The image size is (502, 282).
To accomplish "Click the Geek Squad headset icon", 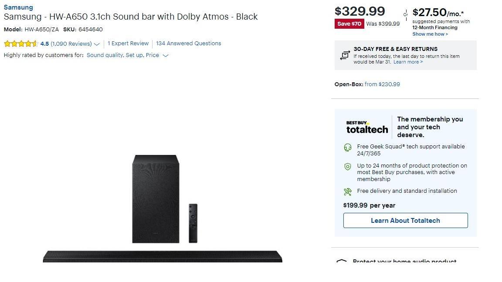I will tap(347, 148).
